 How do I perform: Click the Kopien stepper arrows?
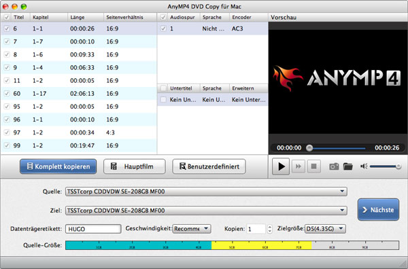[x=269, y=229]
